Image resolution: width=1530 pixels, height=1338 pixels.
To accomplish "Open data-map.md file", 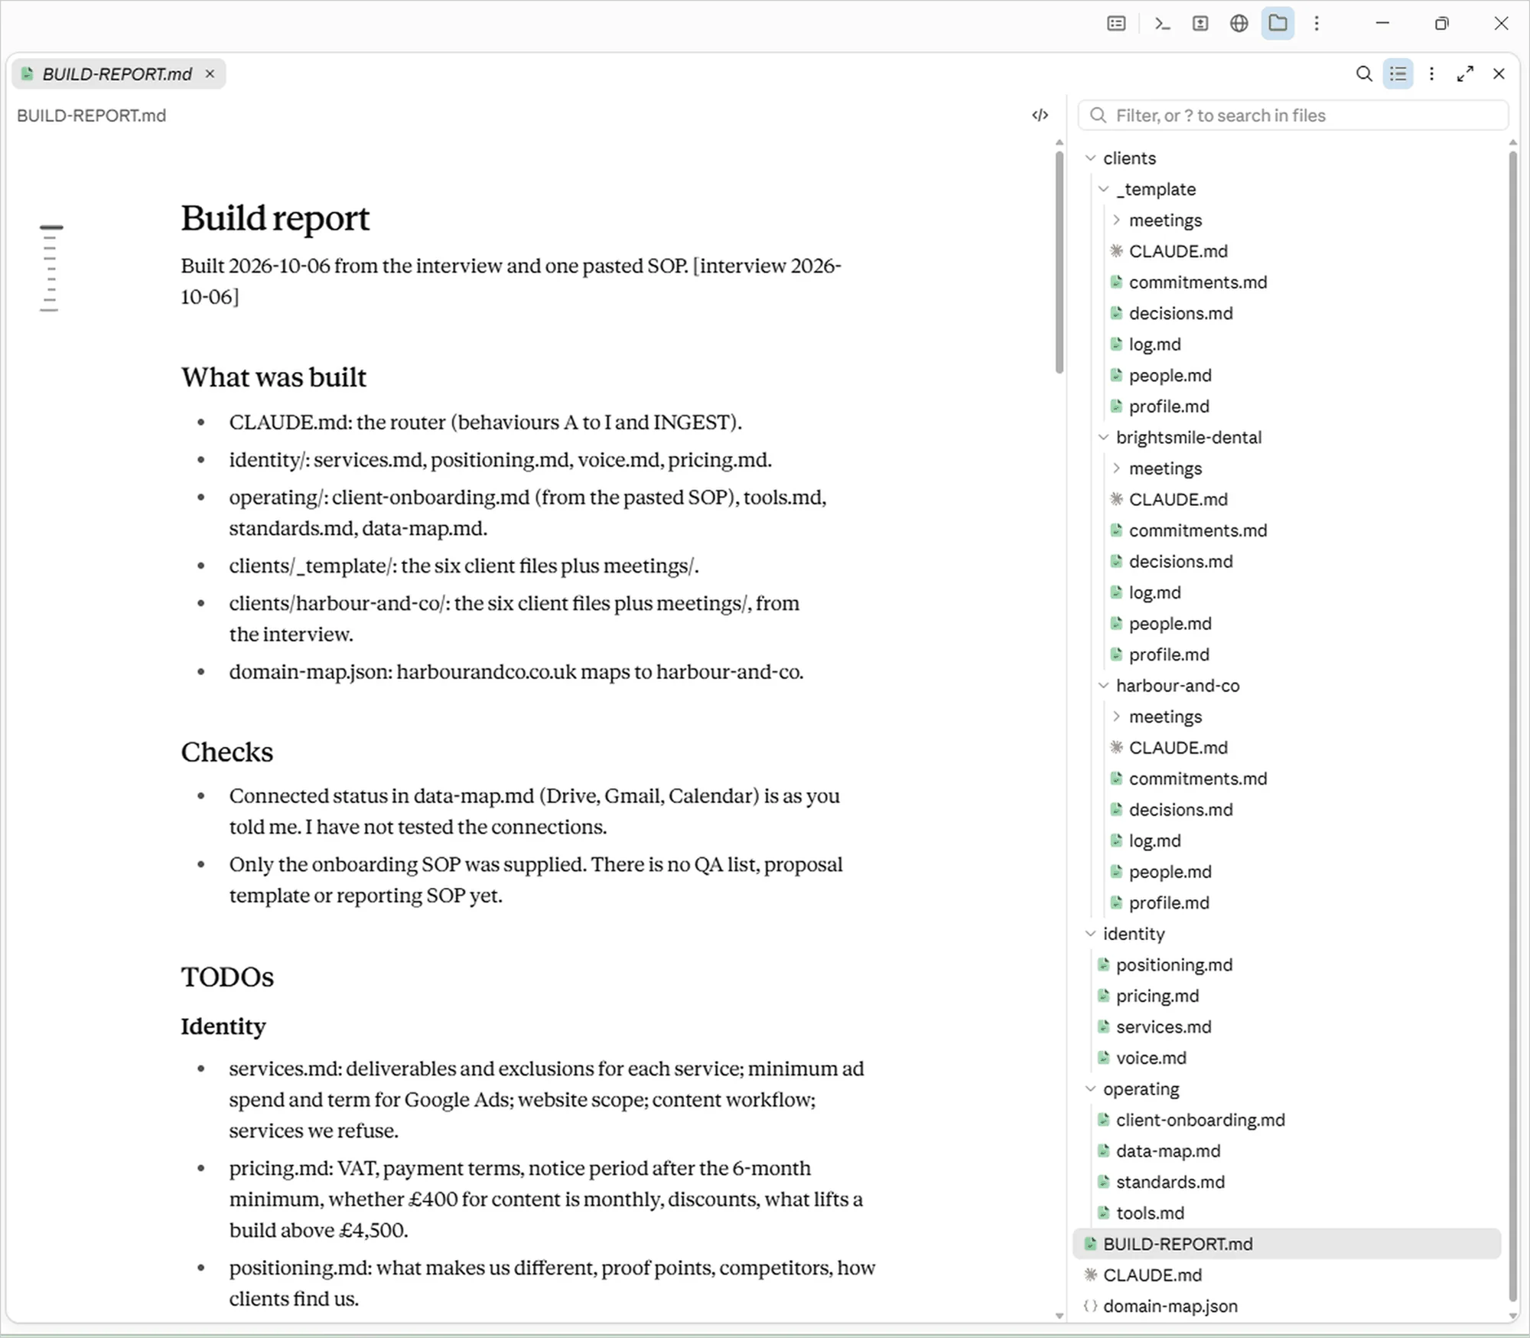I will (1168, 1150).
